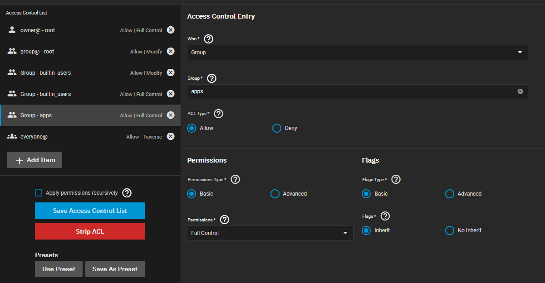
Task: Show help for Permissions Type
Action: [x=235, y=179]
